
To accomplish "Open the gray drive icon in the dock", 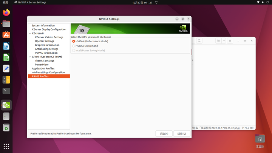I will (6, 116).
